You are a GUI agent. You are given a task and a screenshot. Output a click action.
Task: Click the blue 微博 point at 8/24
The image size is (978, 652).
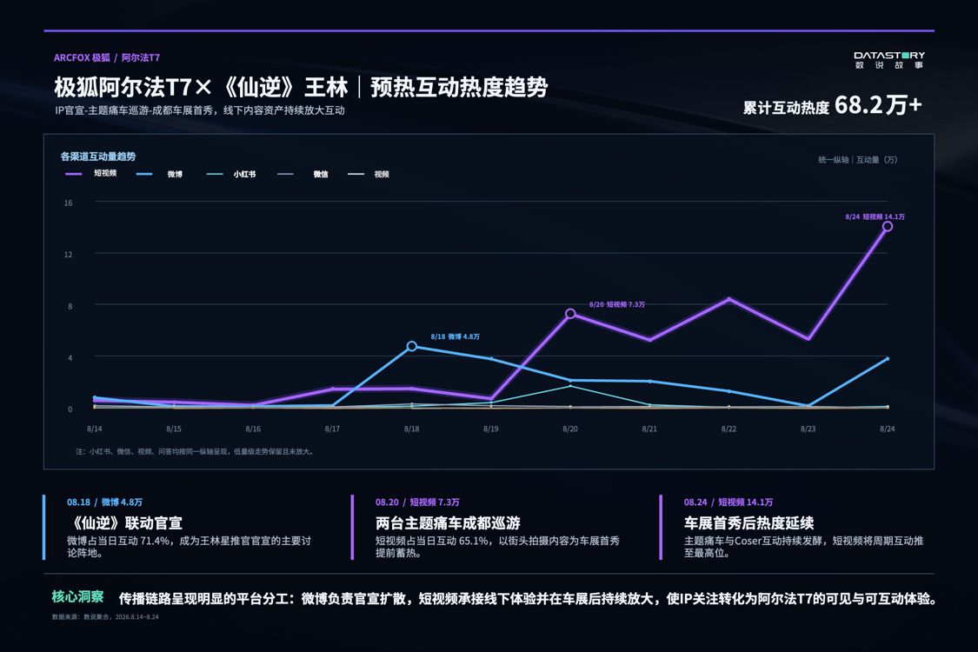coord(887,359)
